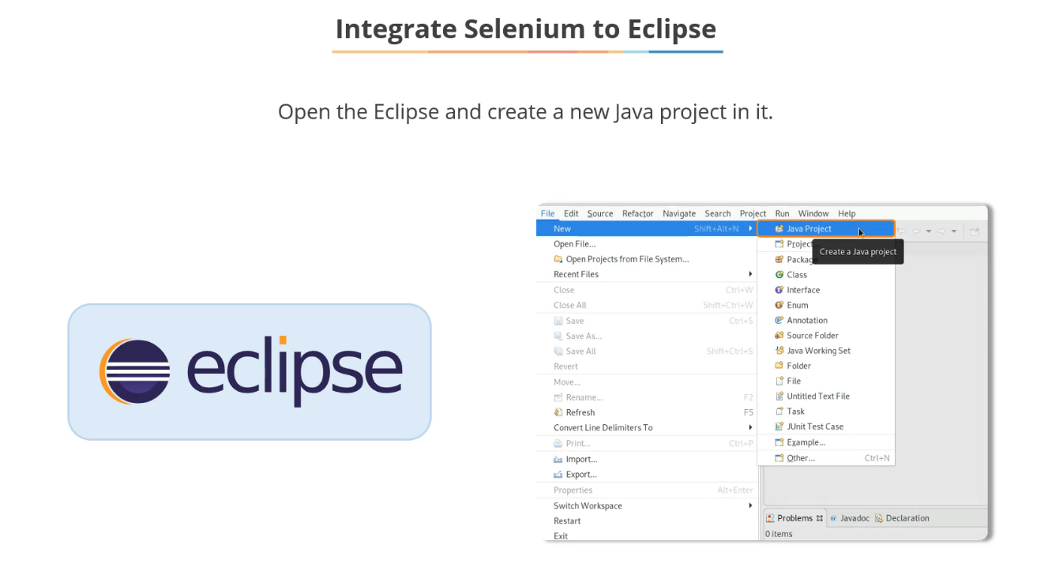
Task: Open the Window menu
Action: [813, 213]
